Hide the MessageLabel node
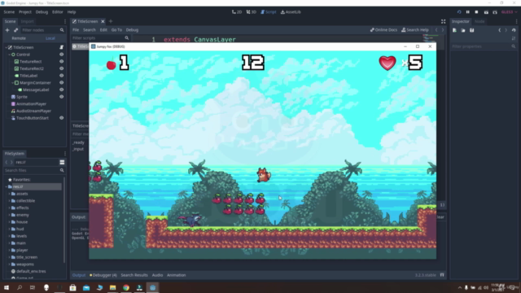This screenshot has width=521, height=293. (x=62, y=90)
